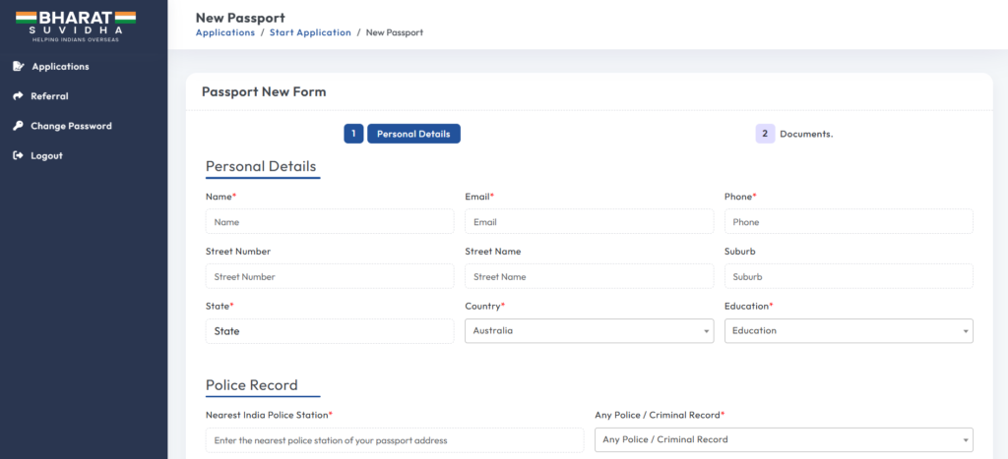
Task: Click the Bharat Suvidha logo
Action: [x=75, y=25]
